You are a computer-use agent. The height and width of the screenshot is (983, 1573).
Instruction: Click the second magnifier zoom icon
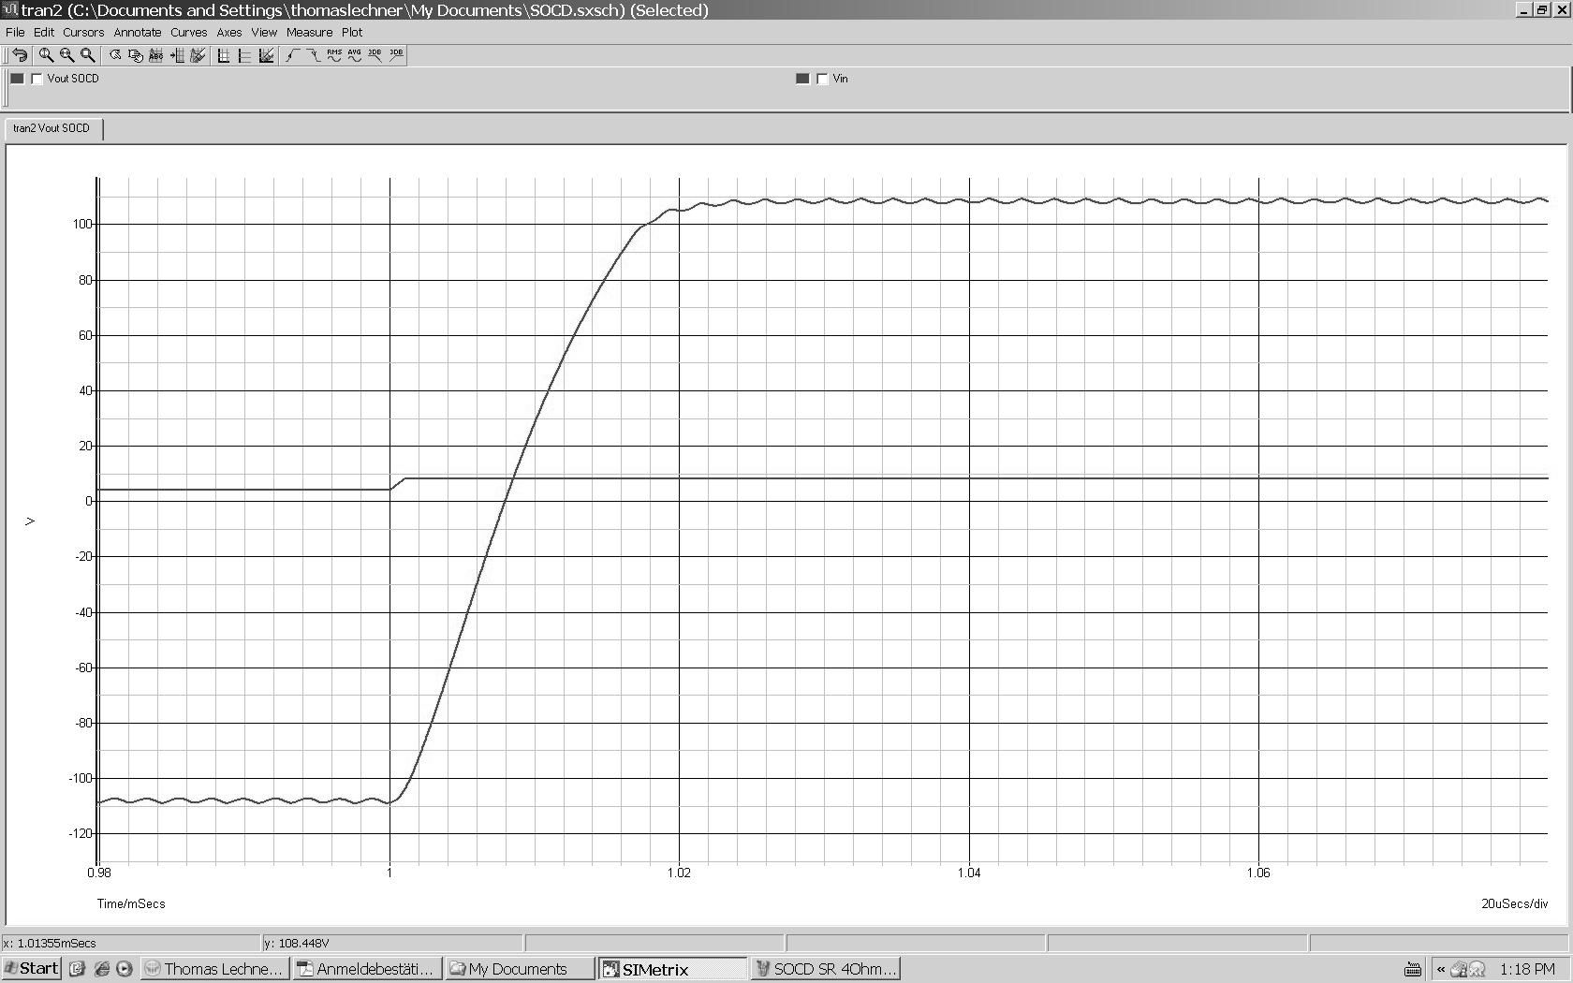66,55
